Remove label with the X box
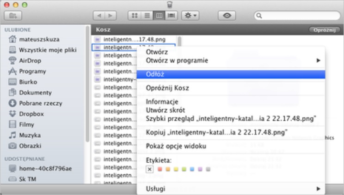Image resolution: width=344 pixels, height=195 pixels. coord(149,170)
